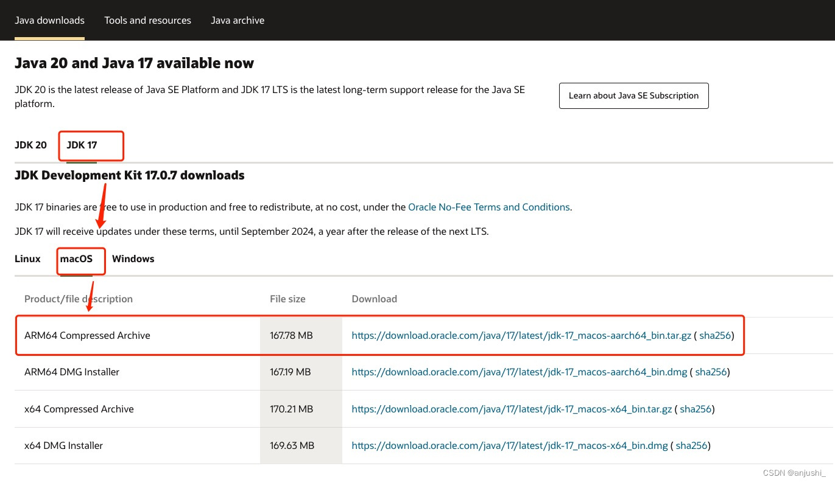
Task: Choose the macOS platform tab
Action: [76, 259]
